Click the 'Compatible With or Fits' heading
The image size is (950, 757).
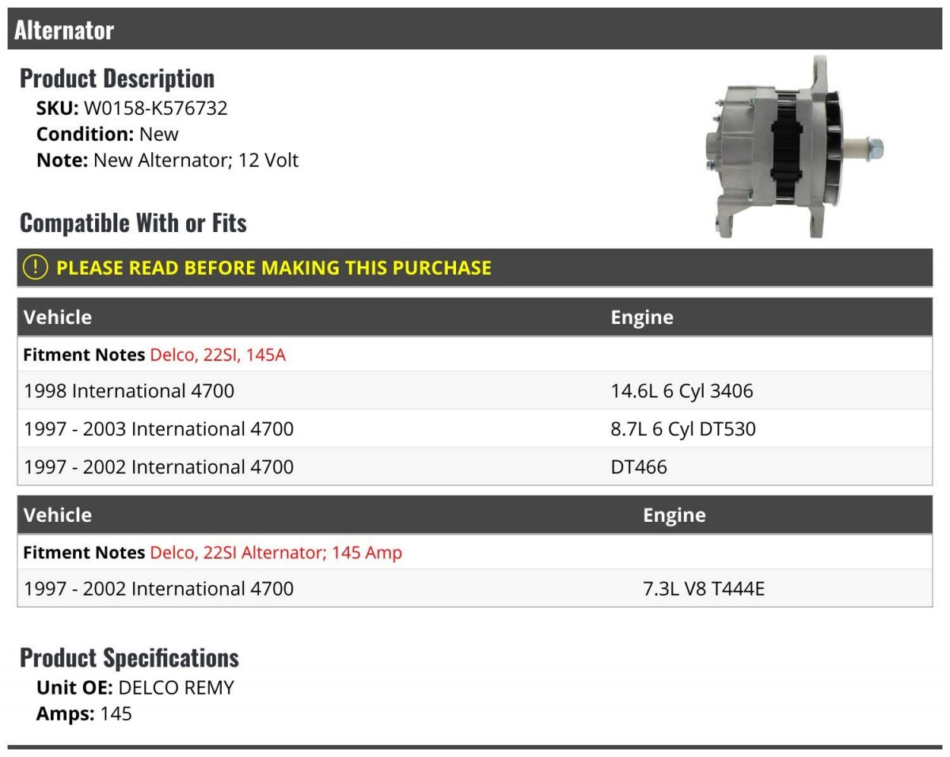pos(133,223)
